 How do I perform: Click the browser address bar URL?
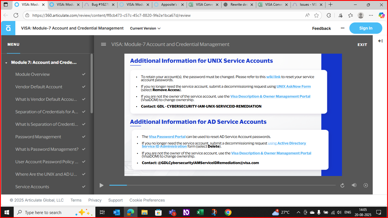(x=111, y=15)
